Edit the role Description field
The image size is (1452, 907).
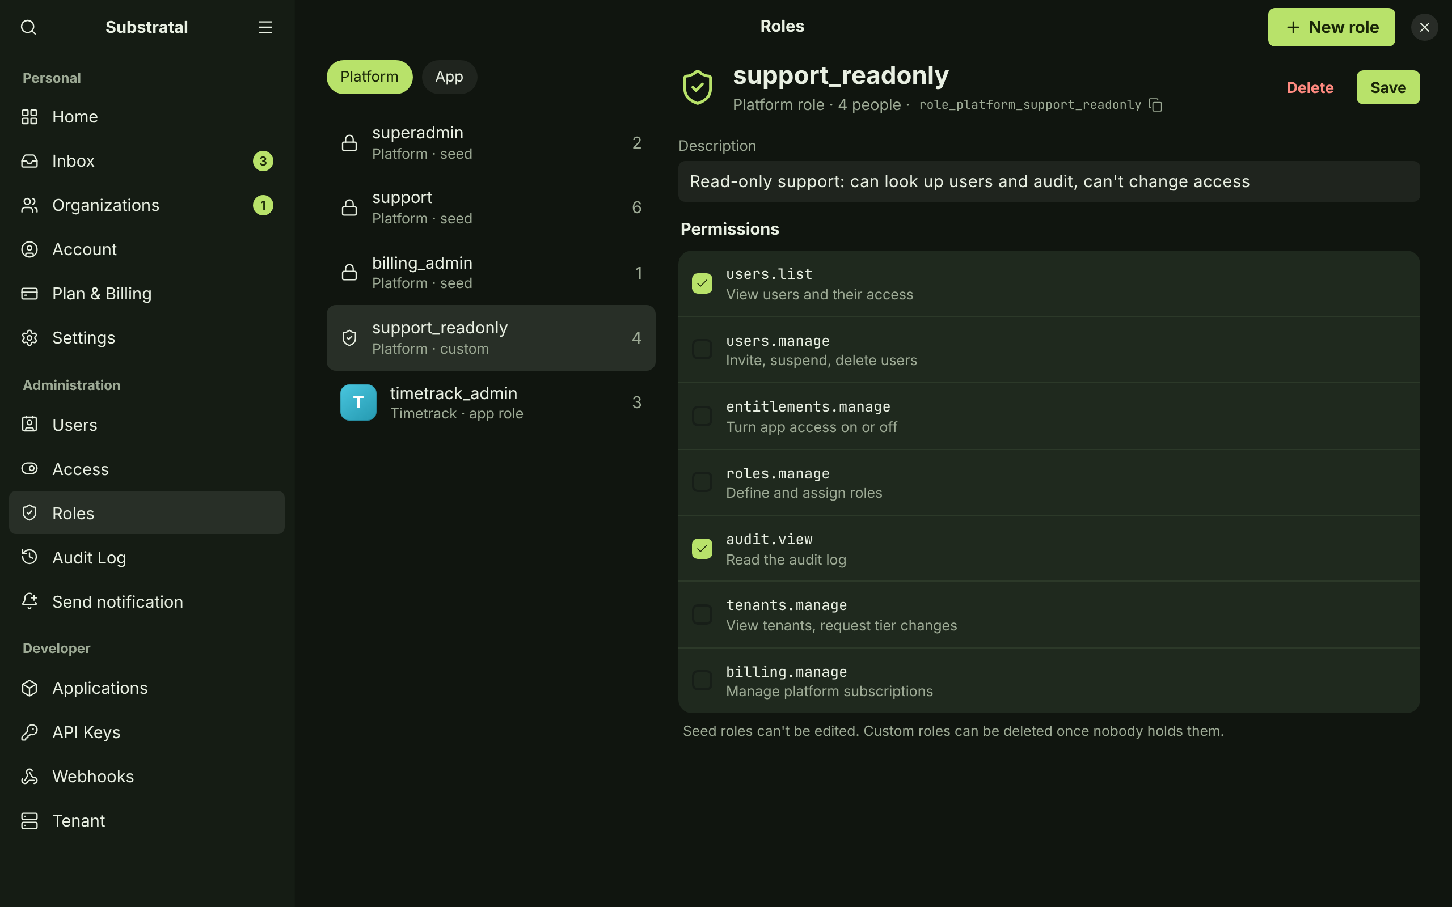pos(1049,181)
